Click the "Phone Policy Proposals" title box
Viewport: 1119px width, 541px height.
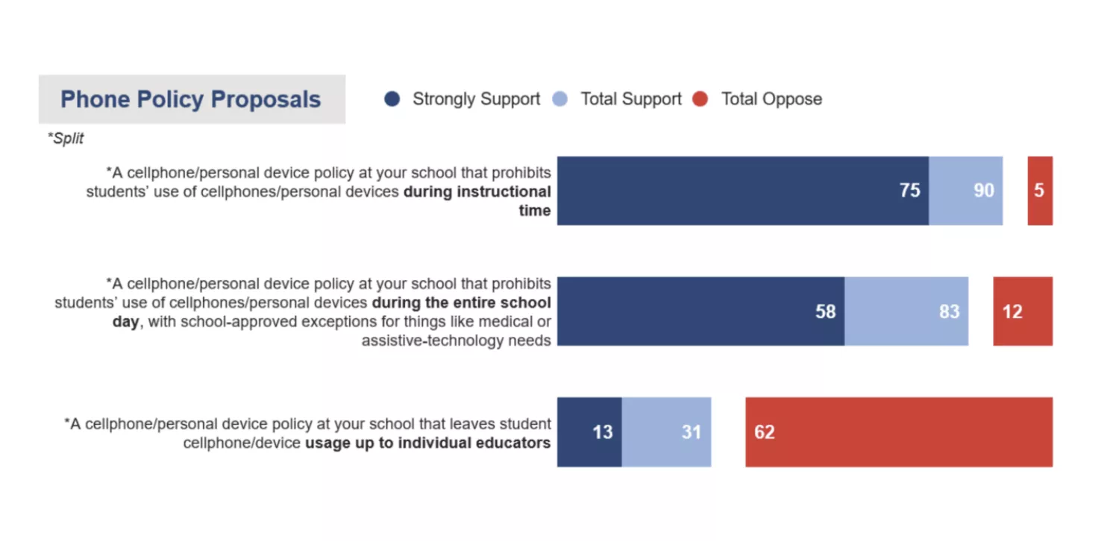[x=191, y=99]
